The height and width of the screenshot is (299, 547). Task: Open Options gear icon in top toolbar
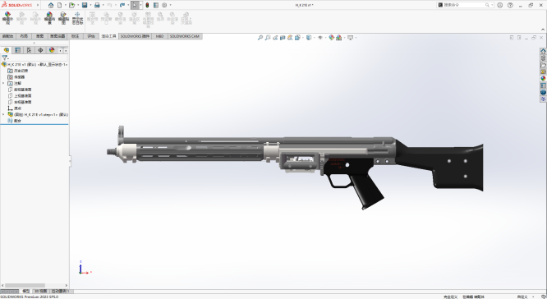[164, 5]
